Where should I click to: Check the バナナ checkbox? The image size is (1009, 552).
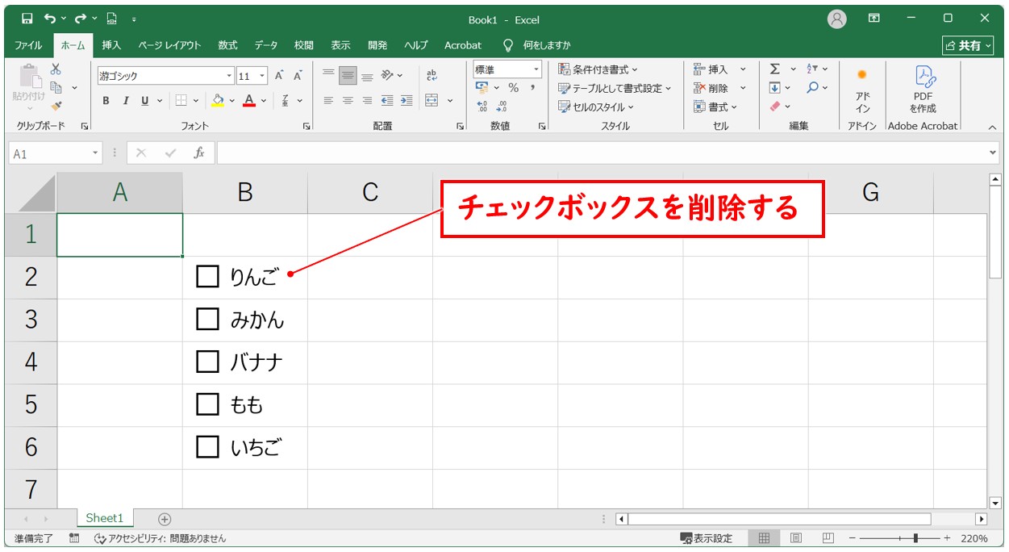(208, 362)
